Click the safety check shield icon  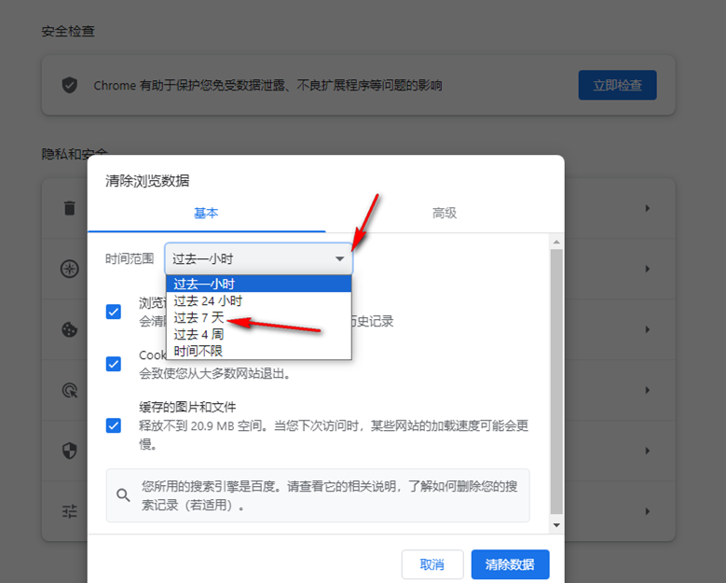click(x=70, y=85)
